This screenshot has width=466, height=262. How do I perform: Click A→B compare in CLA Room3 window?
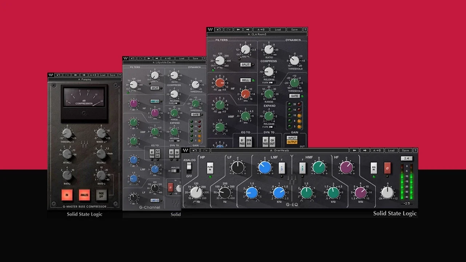click(x=261, y=29)
